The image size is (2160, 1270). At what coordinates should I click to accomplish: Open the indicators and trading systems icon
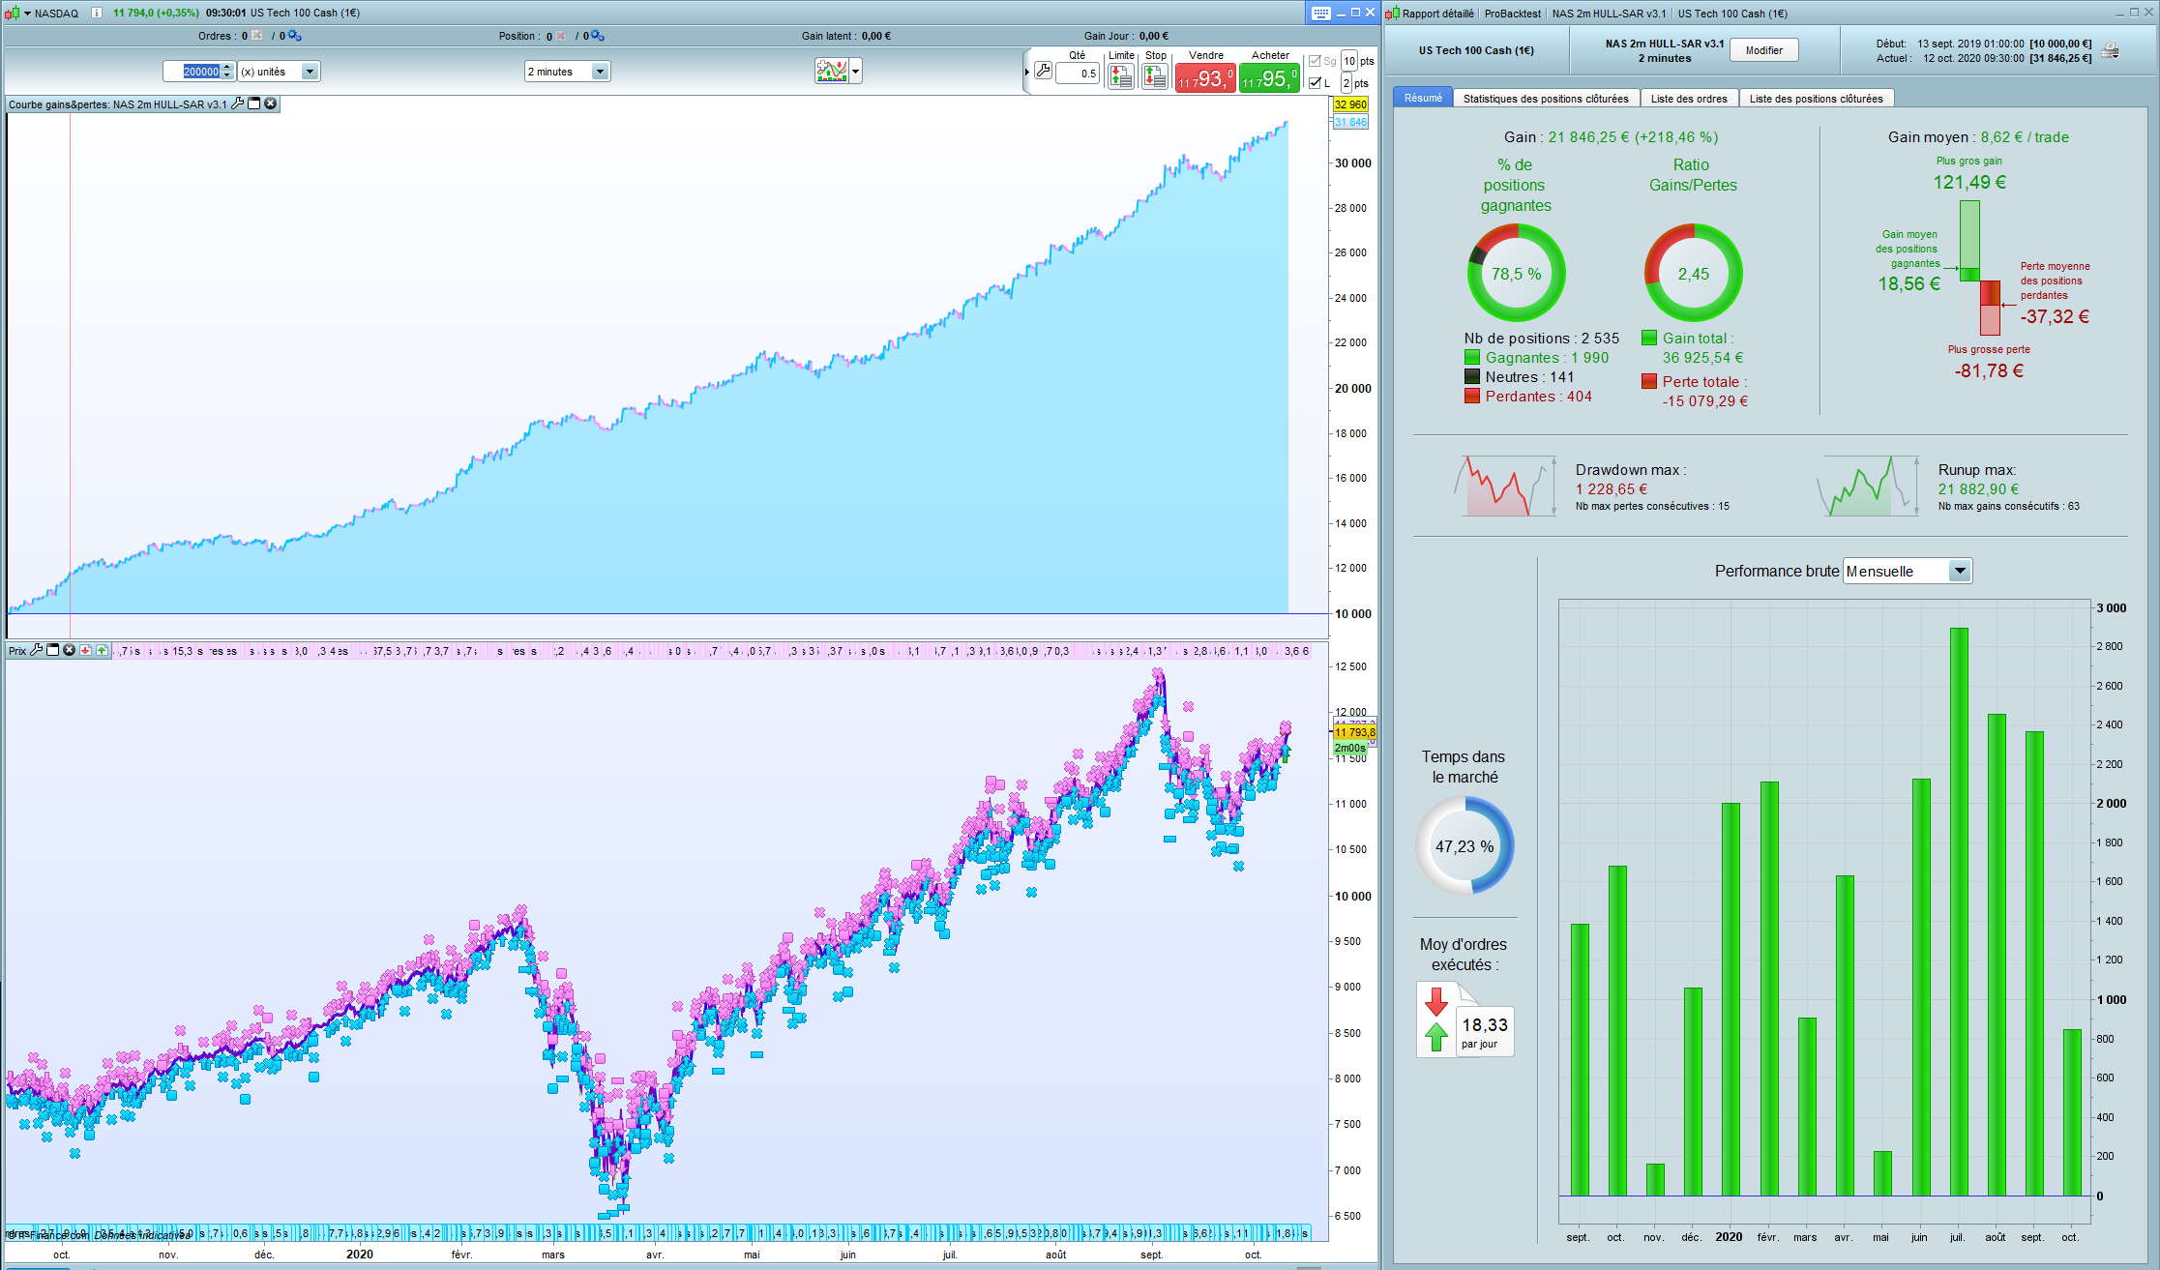click(831, 71)
